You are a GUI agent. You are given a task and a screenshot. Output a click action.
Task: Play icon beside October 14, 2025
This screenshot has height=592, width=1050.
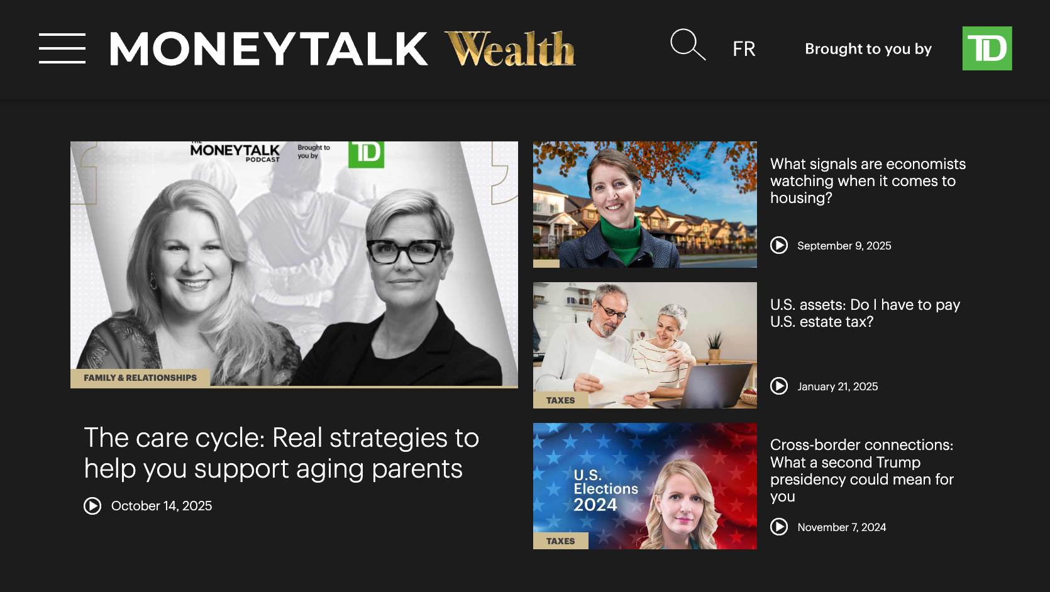92,506
